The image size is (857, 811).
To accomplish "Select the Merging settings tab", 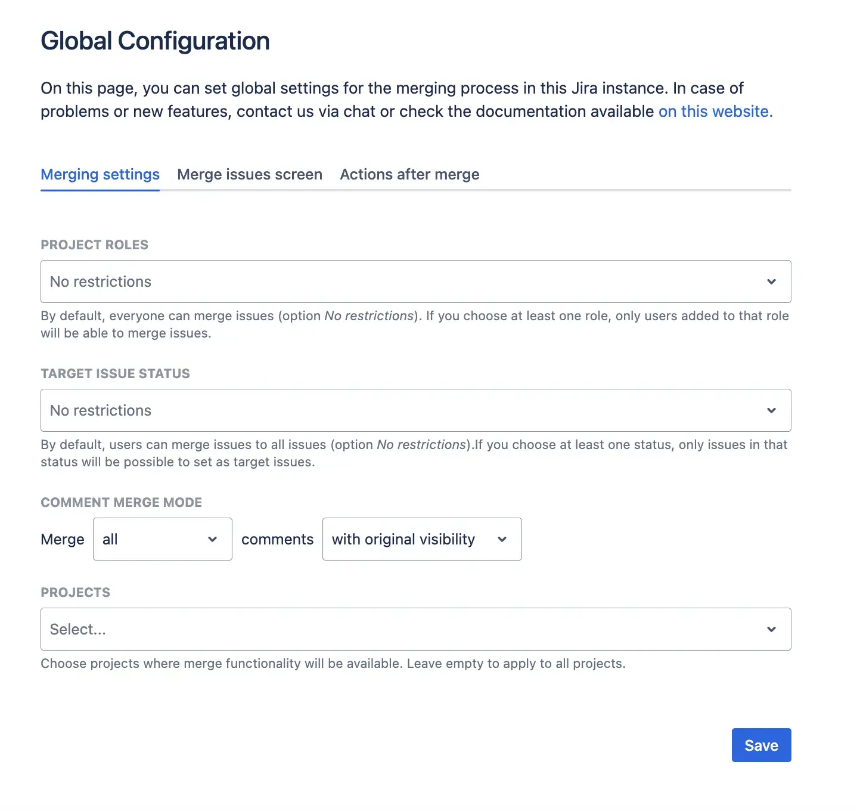I will (x=100, y=174).
